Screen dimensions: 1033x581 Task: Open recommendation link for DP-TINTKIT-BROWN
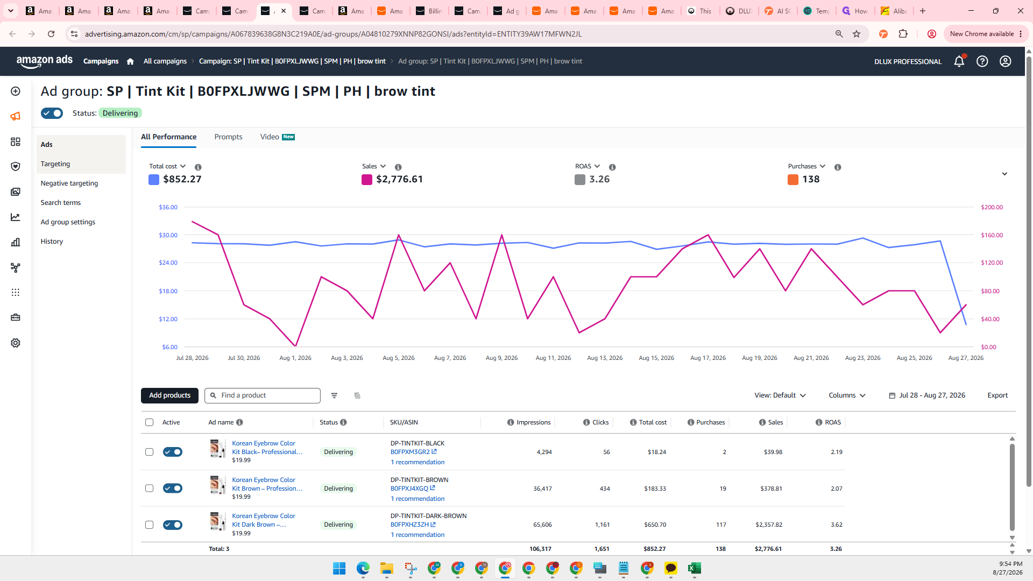pos(418,499)
